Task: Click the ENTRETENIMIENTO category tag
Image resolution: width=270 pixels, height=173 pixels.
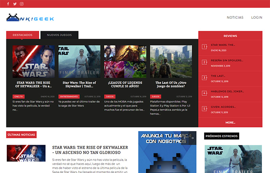Action: pyautogui.click(x=69, y=97)
